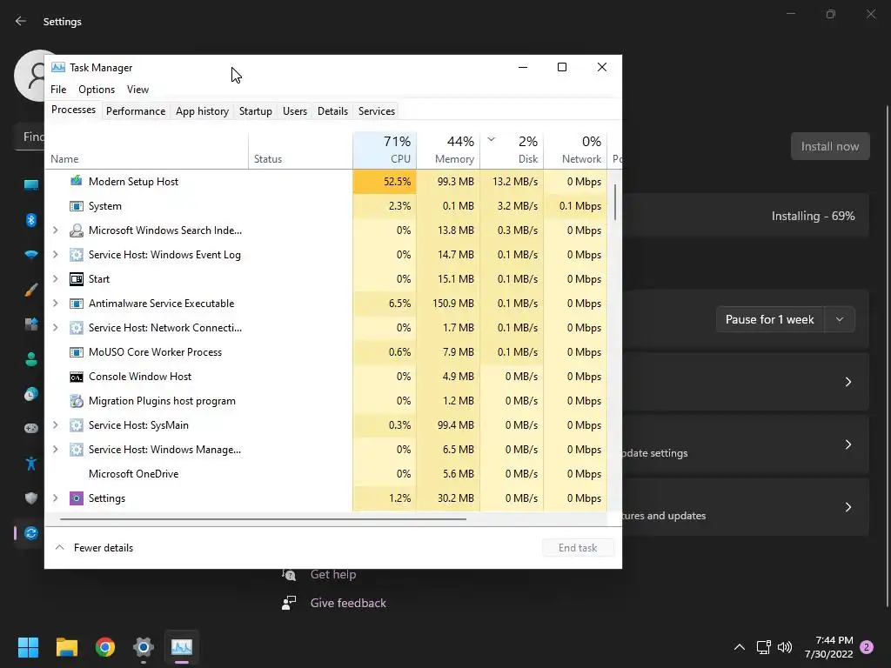The height and width of the screenshot is (668, 891).
Task: Expand Antimalware Service Executable row
Action: pyautogui.click(x=55, y=304)
